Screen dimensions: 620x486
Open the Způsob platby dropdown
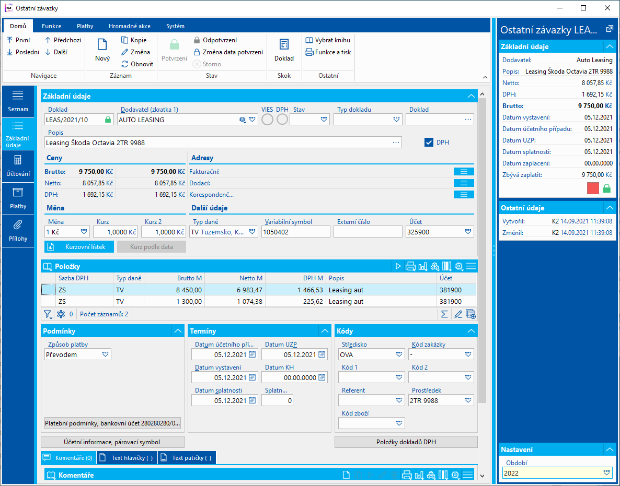[x=106, y=354]
